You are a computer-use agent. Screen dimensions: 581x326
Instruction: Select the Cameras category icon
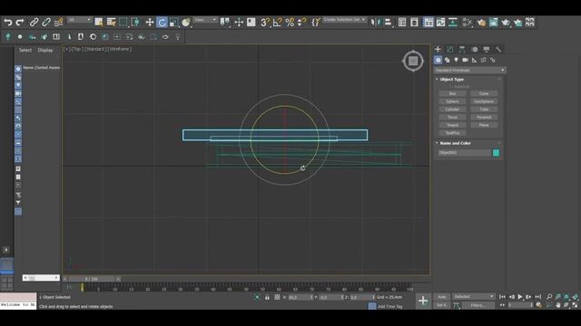tap(465, 60)
